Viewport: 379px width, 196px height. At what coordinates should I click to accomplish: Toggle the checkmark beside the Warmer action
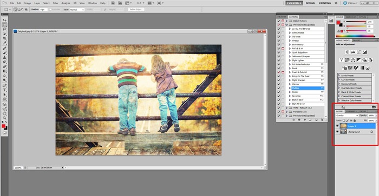coord(279,84)
